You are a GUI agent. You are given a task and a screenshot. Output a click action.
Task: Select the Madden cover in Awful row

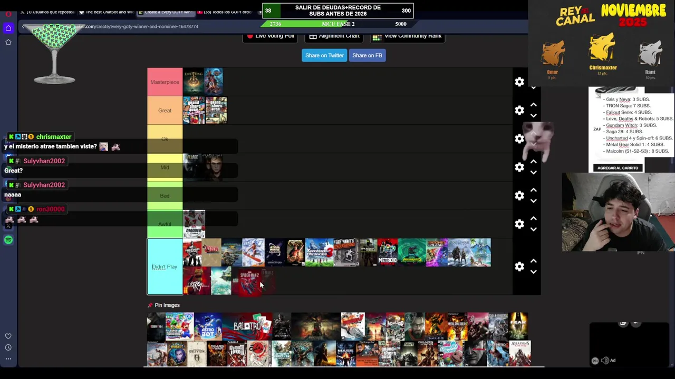194,224
